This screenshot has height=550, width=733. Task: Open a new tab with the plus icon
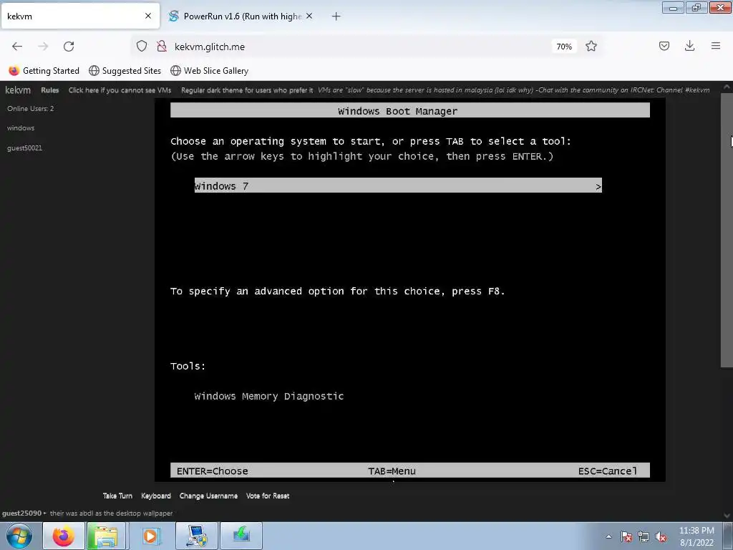(336, 16)
